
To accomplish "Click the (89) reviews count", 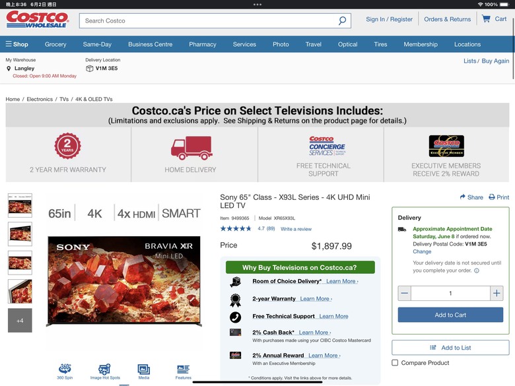I will coord(271,228).
